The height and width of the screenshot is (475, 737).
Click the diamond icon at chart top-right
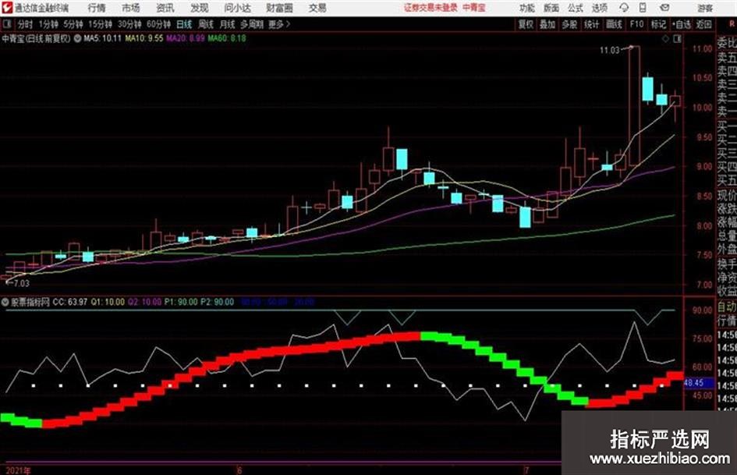pyautogui.click(x=665, y=39)
